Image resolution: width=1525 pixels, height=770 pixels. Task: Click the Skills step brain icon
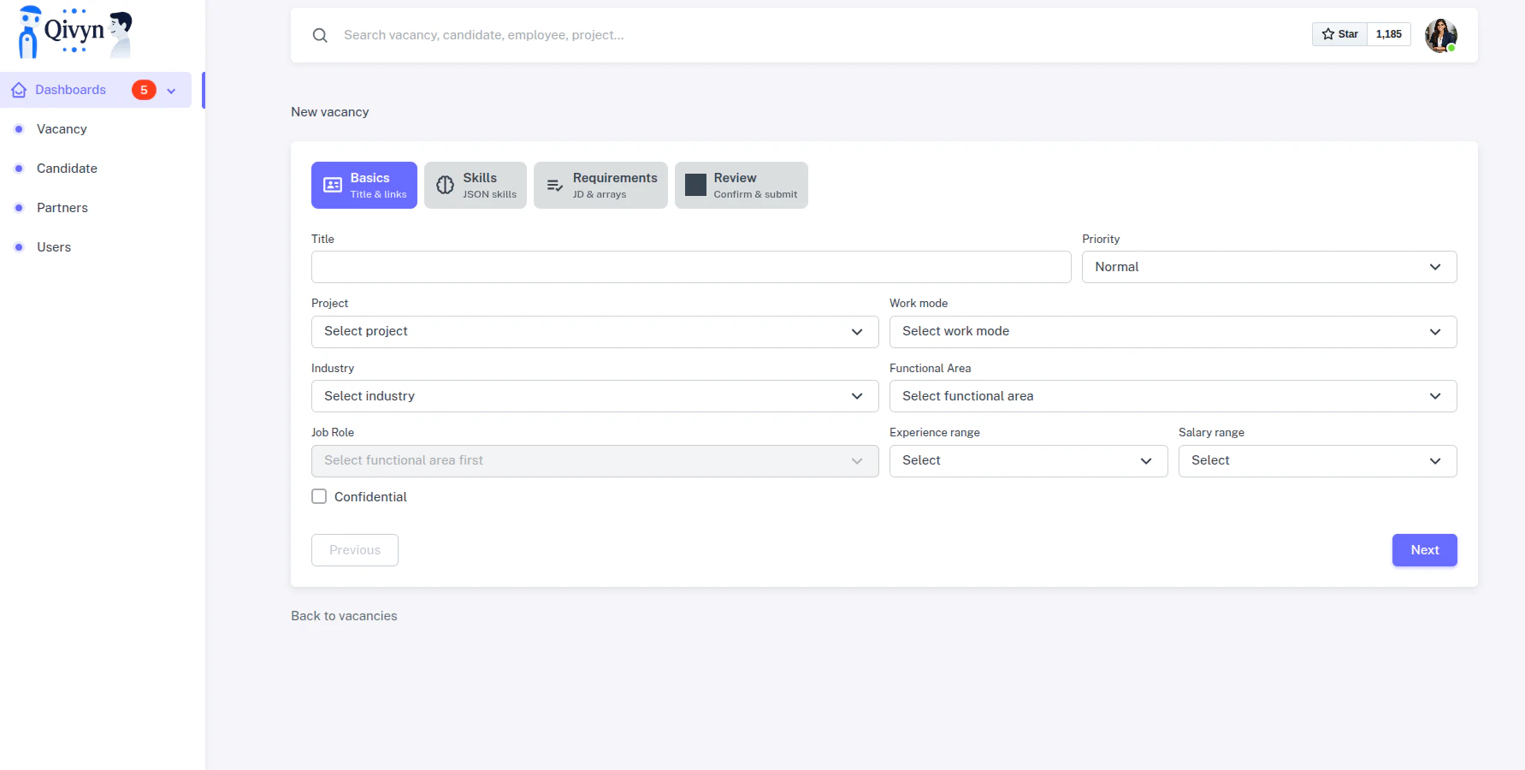[446, 185]
